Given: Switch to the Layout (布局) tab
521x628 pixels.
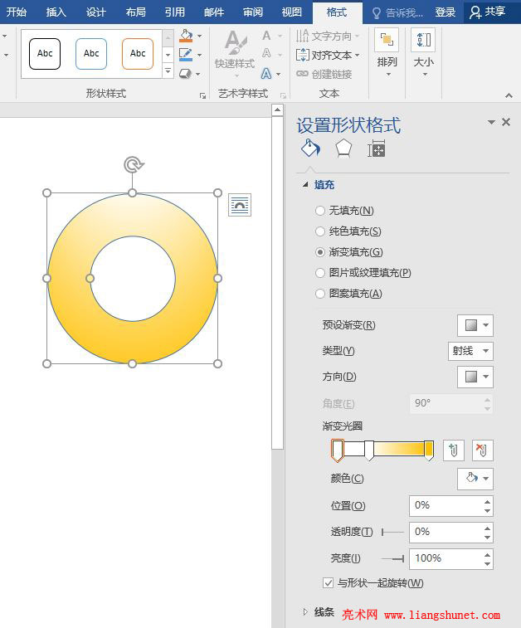Looking at the screenshot, I should (x=135, y=12).
